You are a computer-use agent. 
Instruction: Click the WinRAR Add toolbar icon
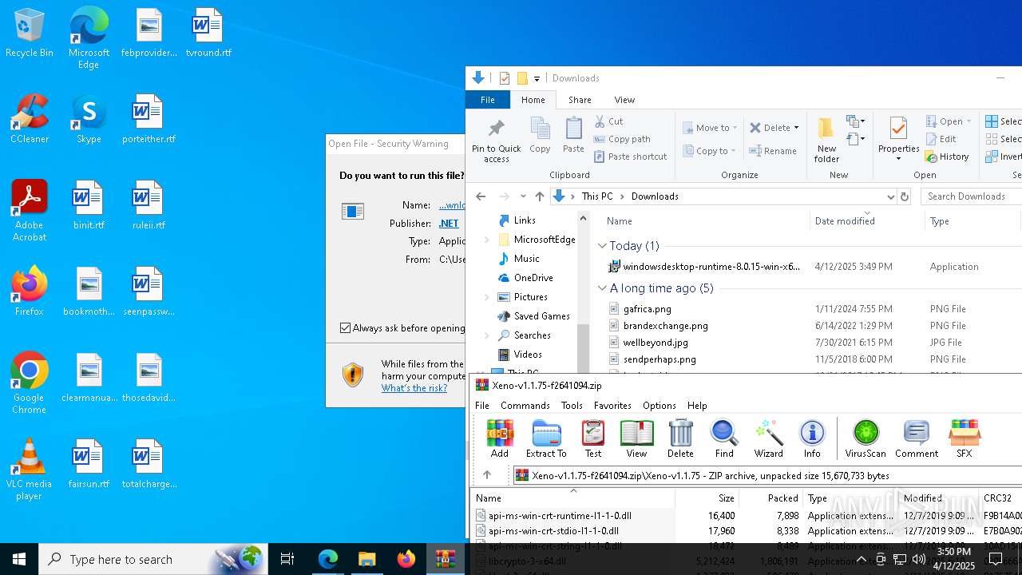[x=500, y=438]
